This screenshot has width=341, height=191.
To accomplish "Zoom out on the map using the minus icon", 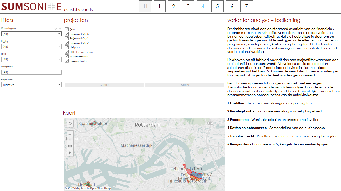I will 70,139.
